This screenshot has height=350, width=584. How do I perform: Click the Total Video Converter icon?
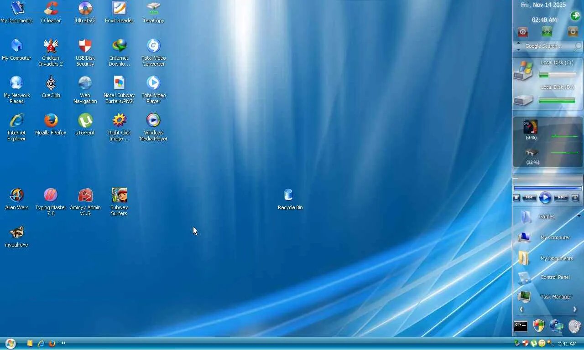(x=153, y=52)
